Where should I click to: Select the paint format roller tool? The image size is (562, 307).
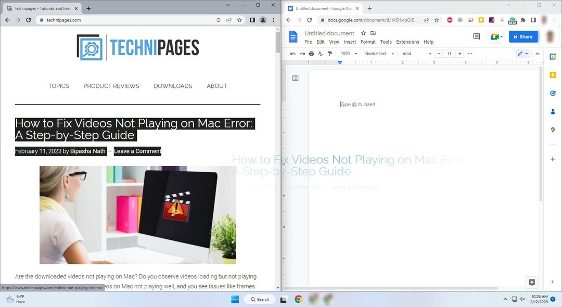[330, 54]
